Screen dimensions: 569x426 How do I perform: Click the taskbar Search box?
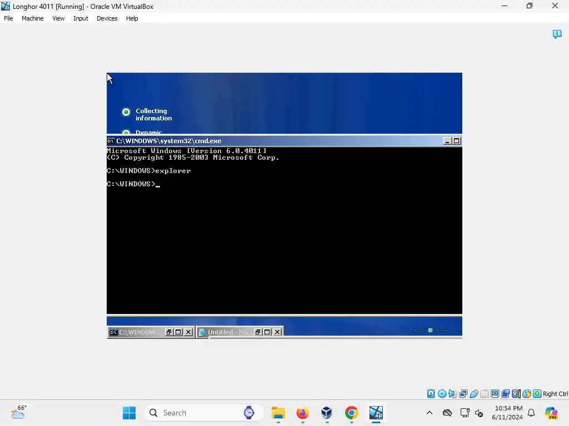click(x=203, y=413)
